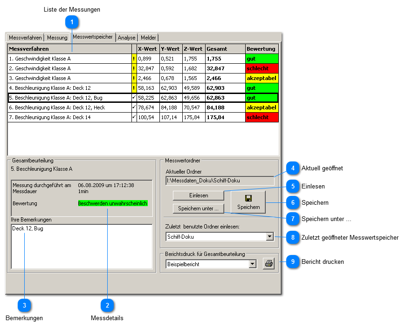Toggle checkmark for row 7 Deck 14
The image size is (406, 329).
tap(134, 117)
